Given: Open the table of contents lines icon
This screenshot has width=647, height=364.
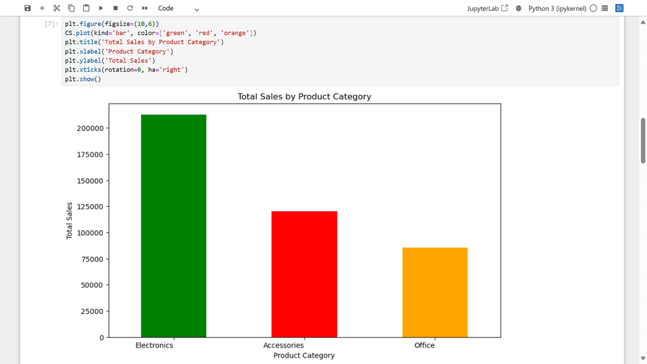Looking at the screenshot, I should [x=605, y=8].
